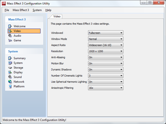The image size is (166, 124).
Task: Open the System menu in menu bar
Action: [37, 10]
